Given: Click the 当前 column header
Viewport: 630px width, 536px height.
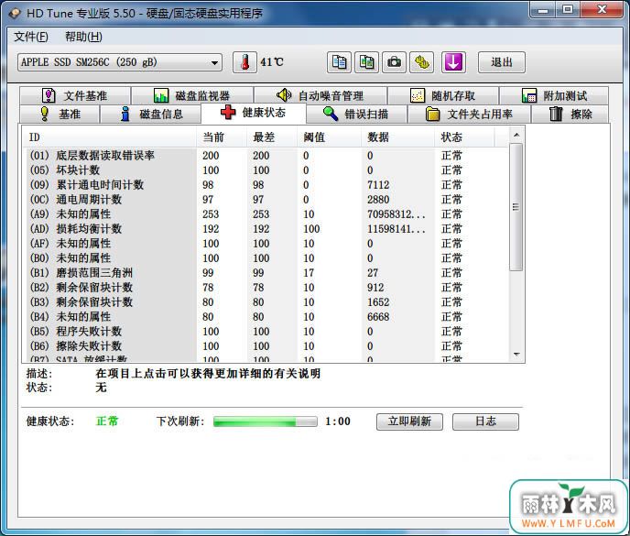Looking at the screenshot, I should pyautogui.click(x=222, y=137).
